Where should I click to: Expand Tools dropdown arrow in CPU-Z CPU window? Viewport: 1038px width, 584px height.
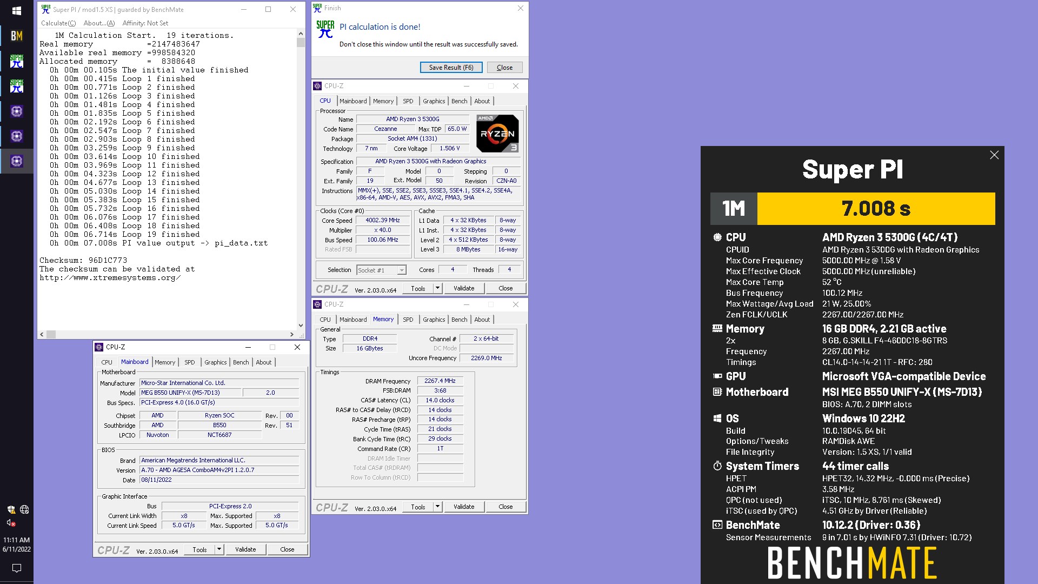(x=438, y=288)
